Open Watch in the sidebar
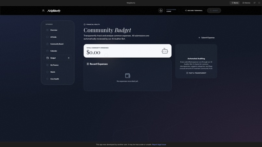Screen dimensions: 262x147 click(x=58, y=72)
